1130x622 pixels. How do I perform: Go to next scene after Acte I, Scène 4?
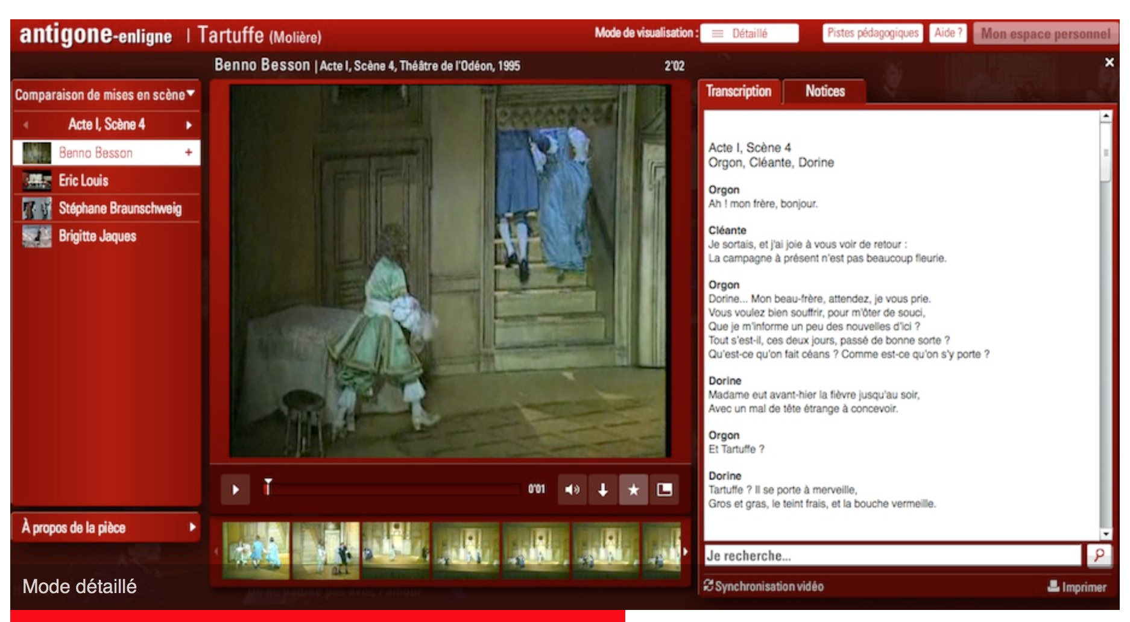pos(189,125)
